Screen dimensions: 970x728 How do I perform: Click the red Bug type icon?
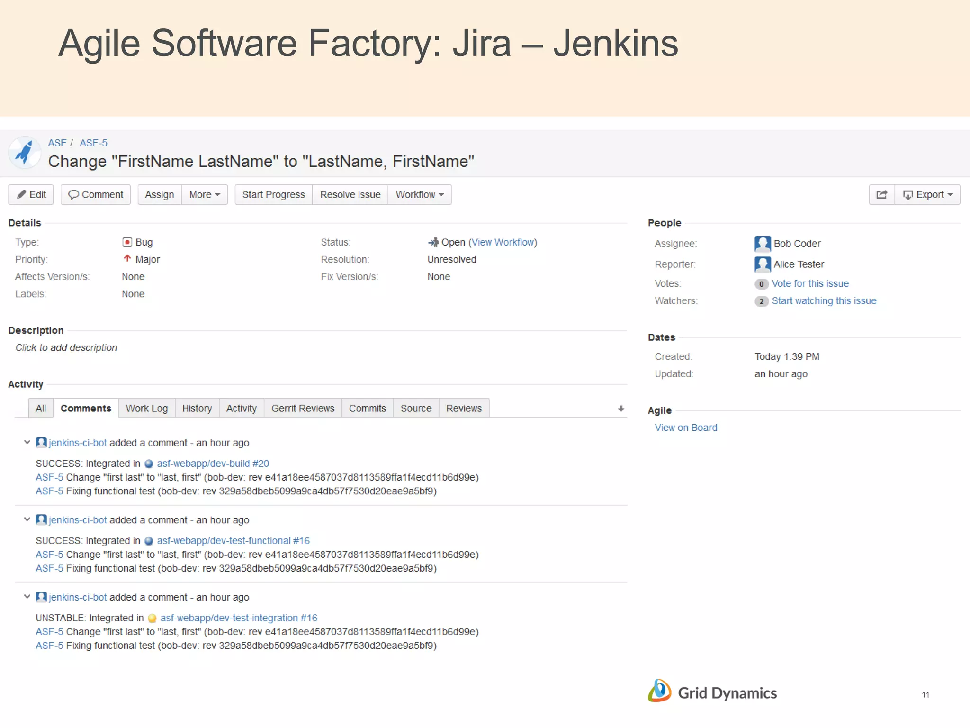[127, 242]
